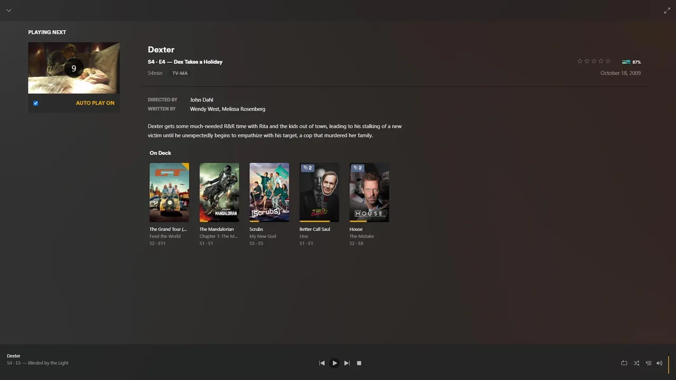This screenshot has width=676, height=380.
Task: Rate the episode two stars
Action: click(x=587, y=61)
